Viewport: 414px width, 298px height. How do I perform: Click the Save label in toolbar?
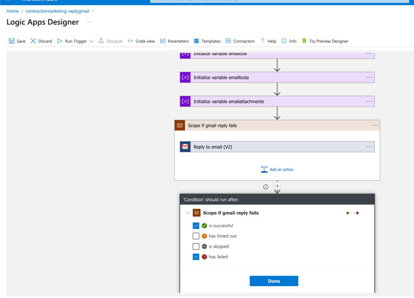(x=21, y=41)
